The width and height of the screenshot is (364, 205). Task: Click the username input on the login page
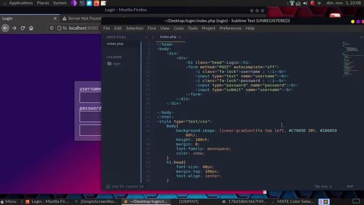[90, 97]
